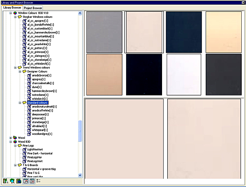Click the Wood B3D library cube icon

click(x=15, y=142)
